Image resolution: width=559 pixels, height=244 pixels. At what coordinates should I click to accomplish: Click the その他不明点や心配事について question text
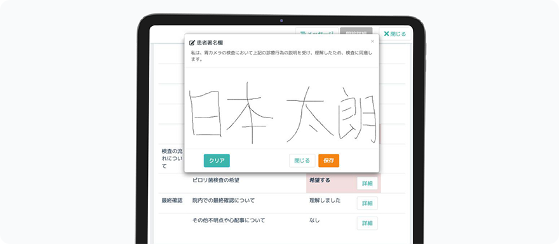coord(229,220)
